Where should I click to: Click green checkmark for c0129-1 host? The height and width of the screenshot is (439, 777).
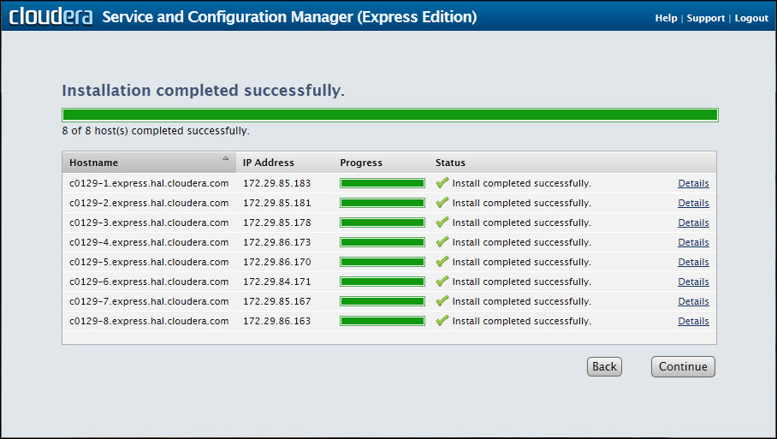tap(442, 183)
